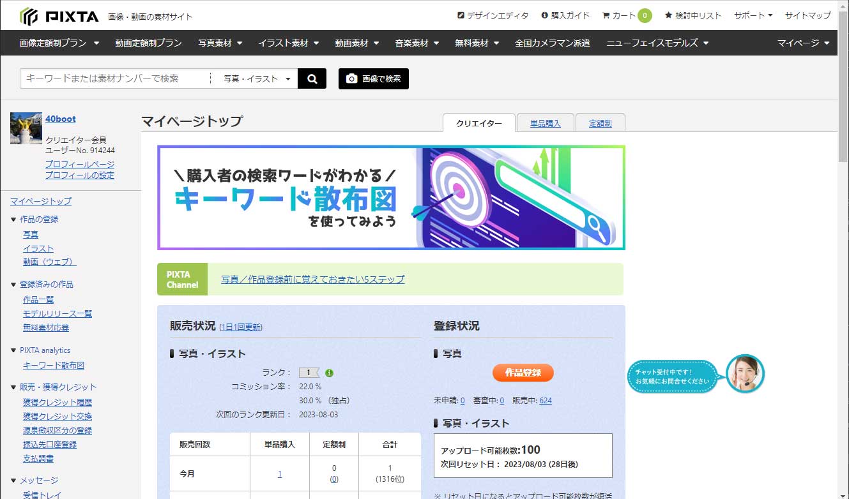Open the 画像定額制プラン dropdown menu
Viewport: 849px width, 499px height.
[59, 43]
